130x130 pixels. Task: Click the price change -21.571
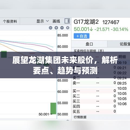click(102, 29)
